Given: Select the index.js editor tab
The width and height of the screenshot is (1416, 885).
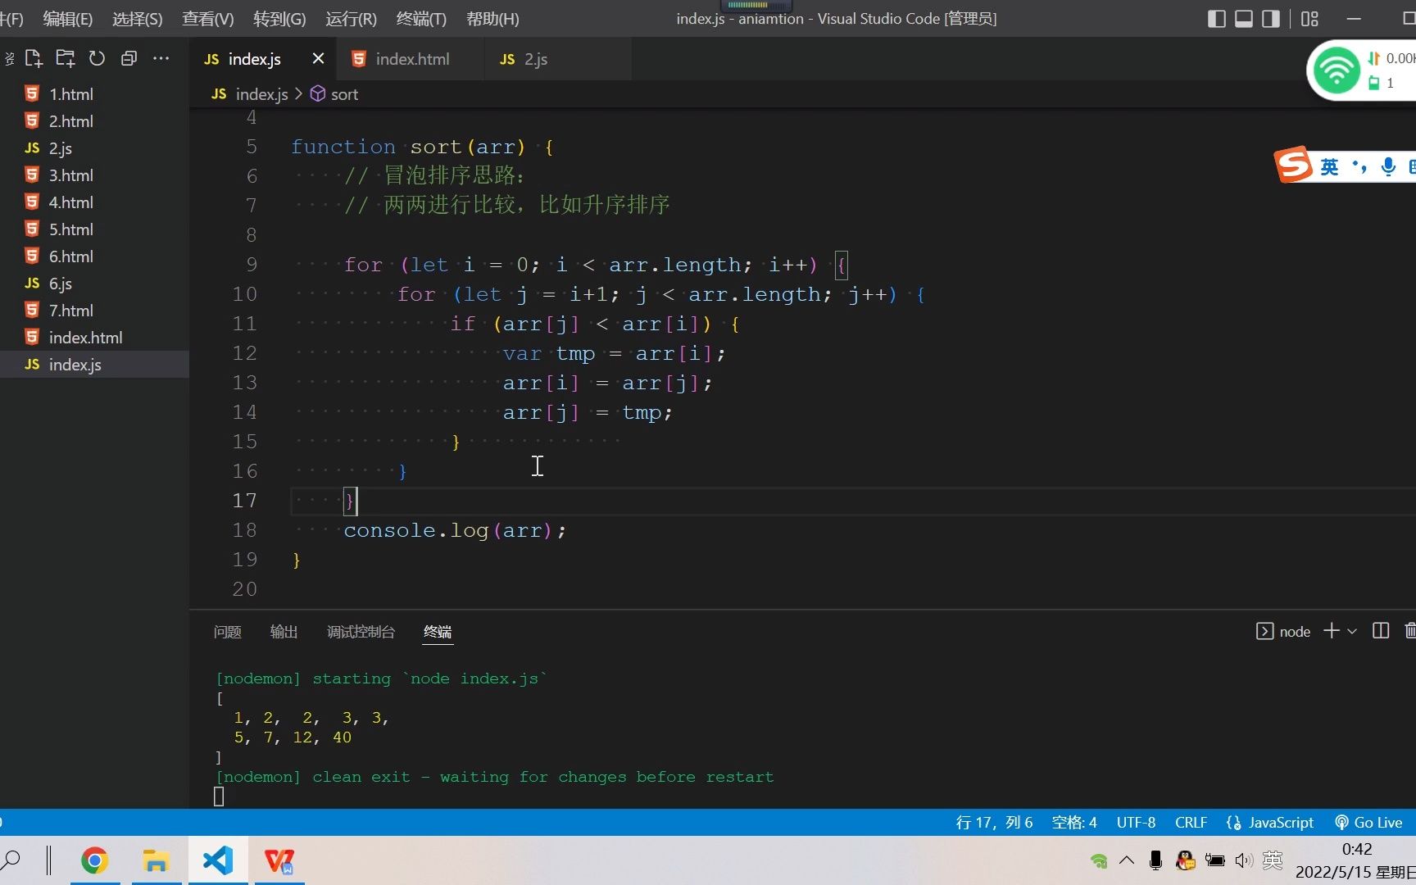Looking at the screenshot, I should 254,59.
